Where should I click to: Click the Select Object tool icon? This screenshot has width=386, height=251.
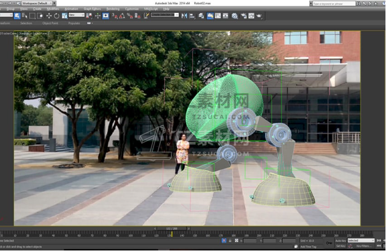tap(17, 16)
